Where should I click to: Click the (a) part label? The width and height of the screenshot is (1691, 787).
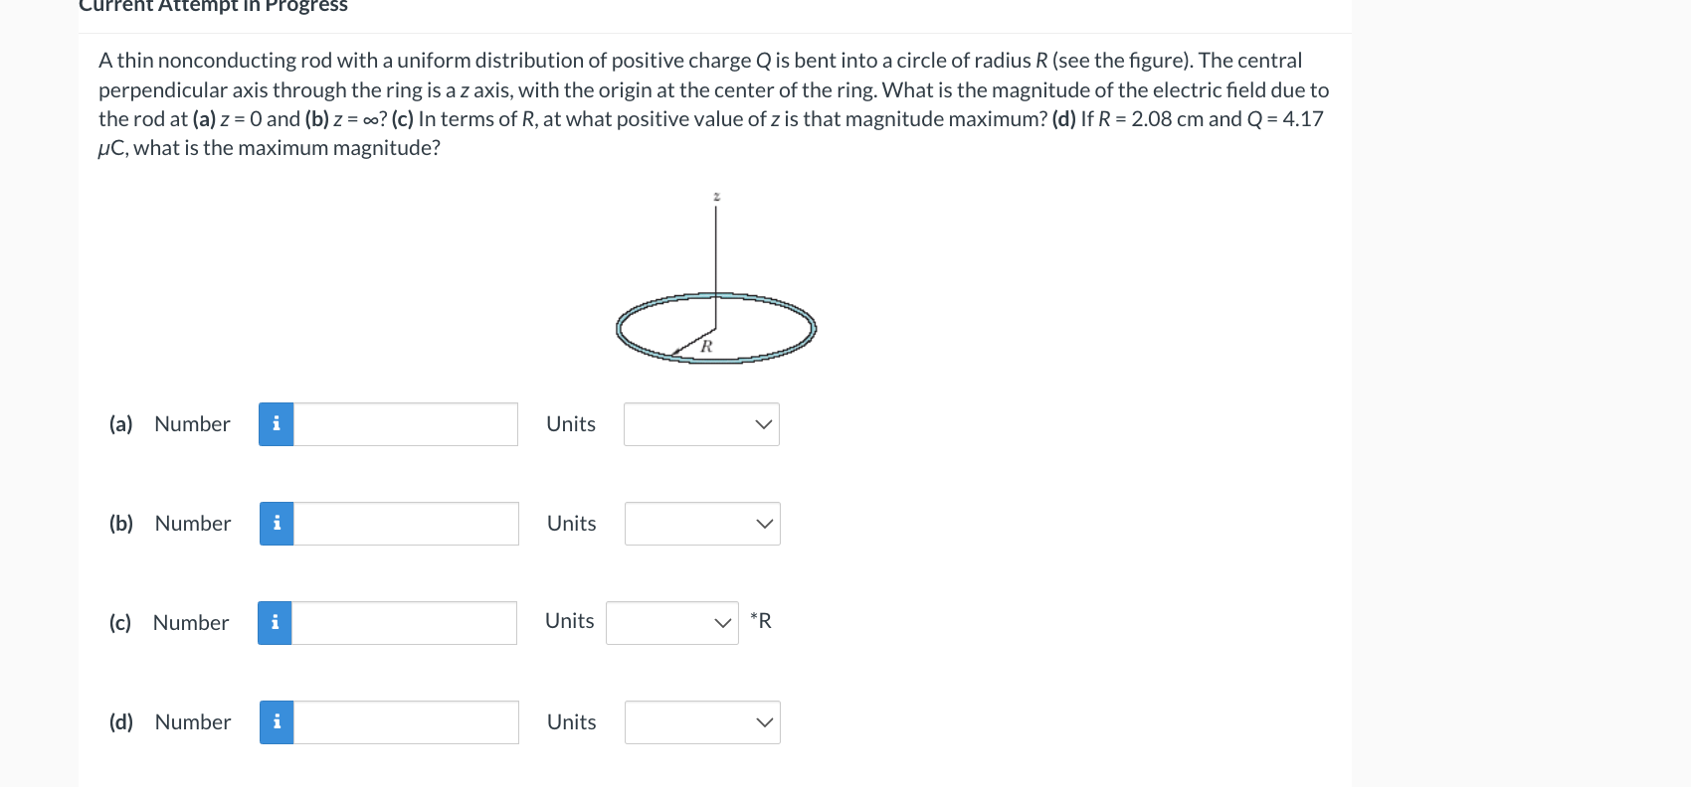pos(120,423)
